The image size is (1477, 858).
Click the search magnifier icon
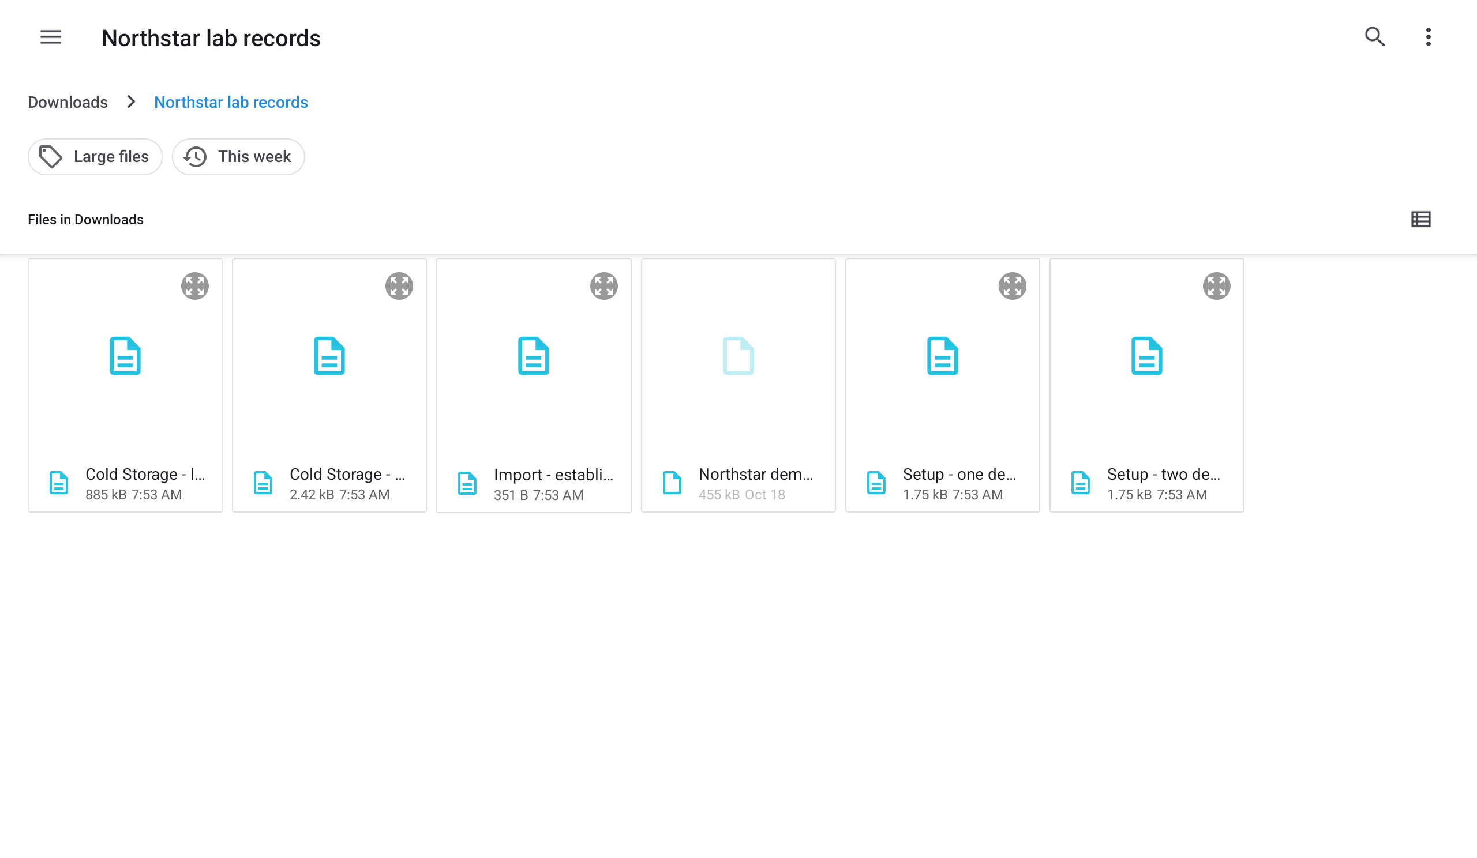1374,37
